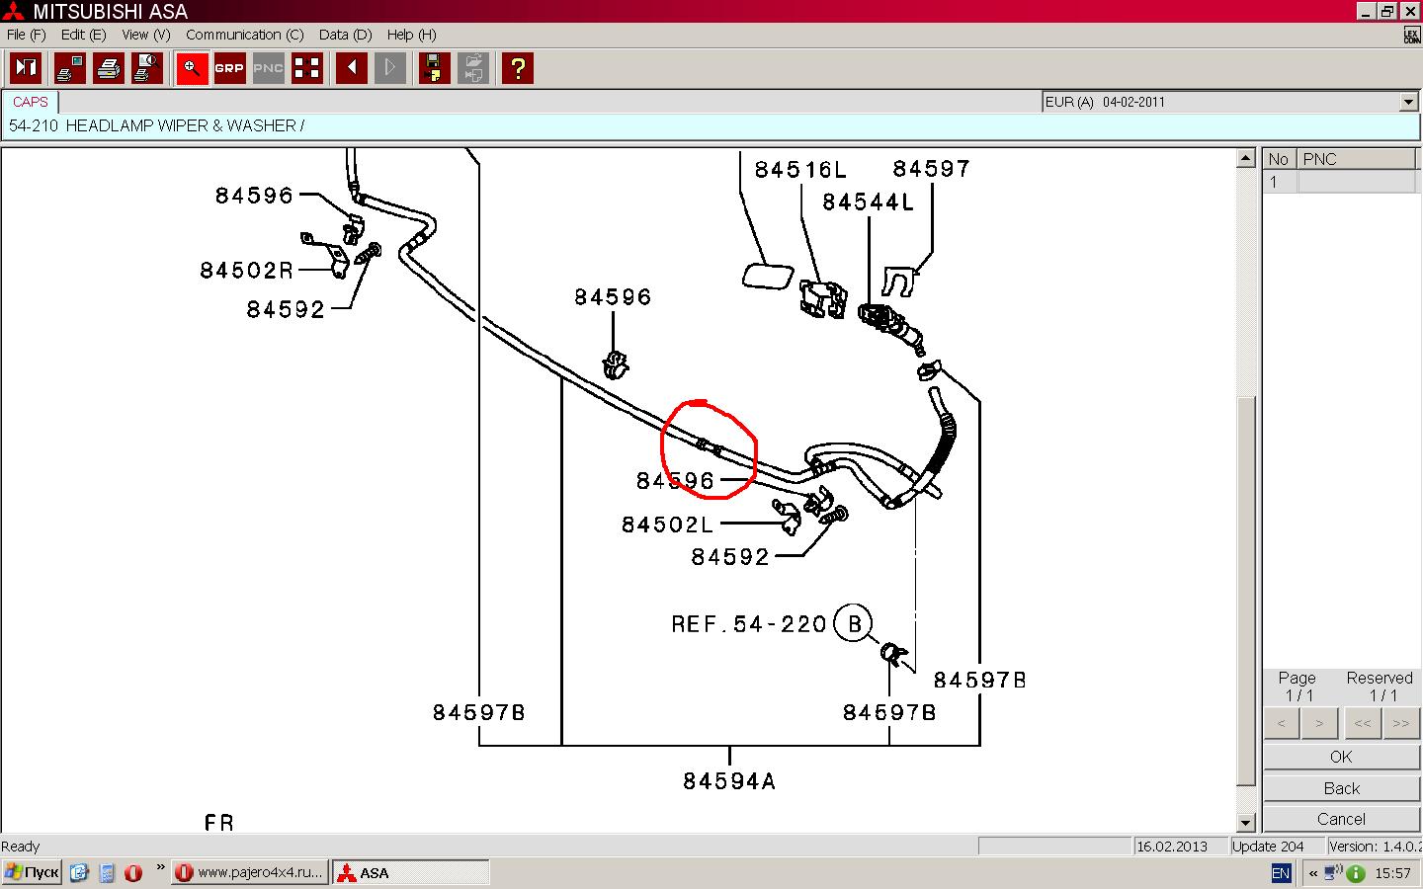The width and height of the screenshot is (1423, 889).
Task: Click part number 84516L in diagram
Action: [800, 170]
